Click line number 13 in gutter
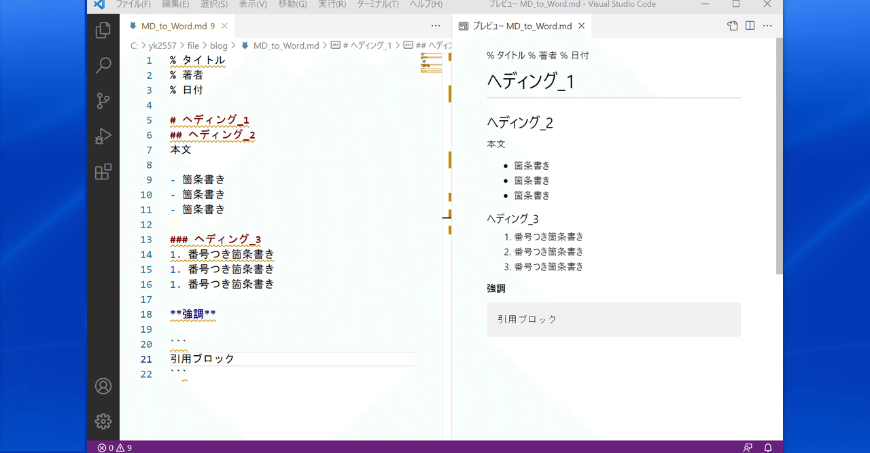Viewport: 870px width, 453px height. [x=146, y=240]
